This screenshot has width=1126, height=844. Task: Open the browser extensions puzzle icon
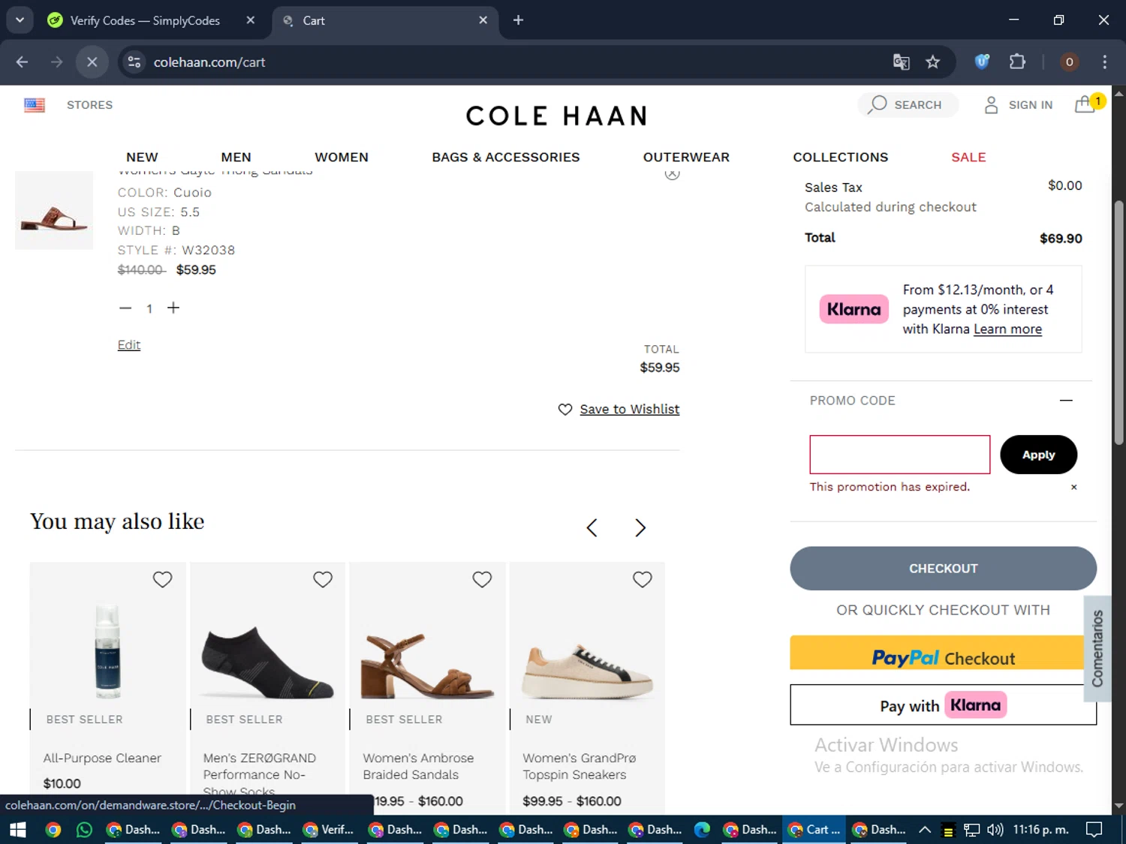(1017, 62)
